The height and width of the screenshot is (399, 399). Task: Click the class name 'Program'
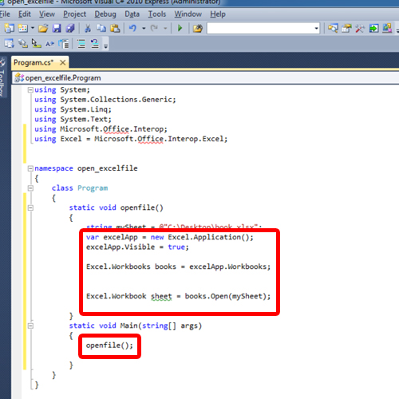click(93, 188)
